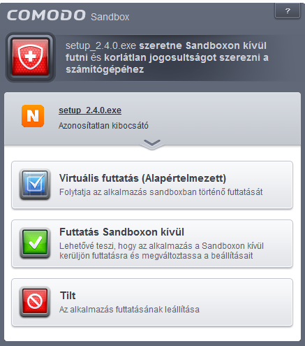Viewport: 305px width, 346px height.
Task: Select Futtatás Sandboxon kívül option
Action: click(x=152, y=244)
